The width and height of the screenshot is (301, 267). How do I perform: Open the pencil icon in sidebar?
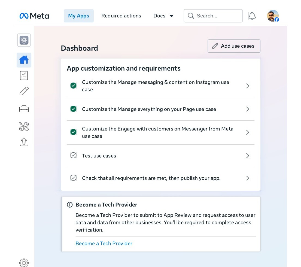pyautogui.click(x=24, y=91)
